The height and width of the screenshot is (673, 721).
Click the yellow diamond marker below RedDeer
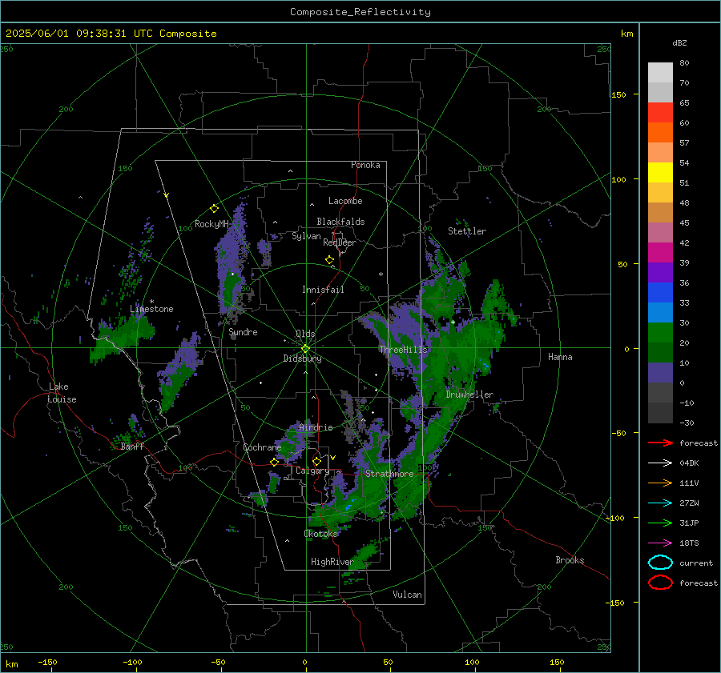(329, 260)
